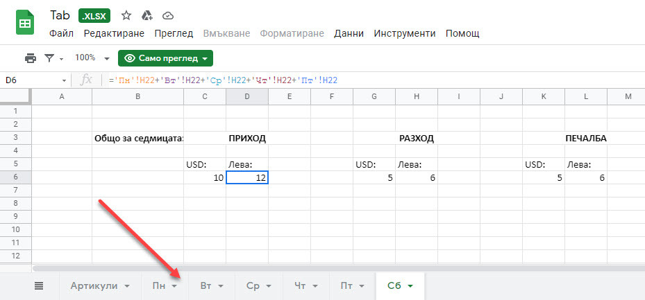The image size is (645, 300).
Task: Expand the 100% zoom dropdown
Action: (106, 58)
